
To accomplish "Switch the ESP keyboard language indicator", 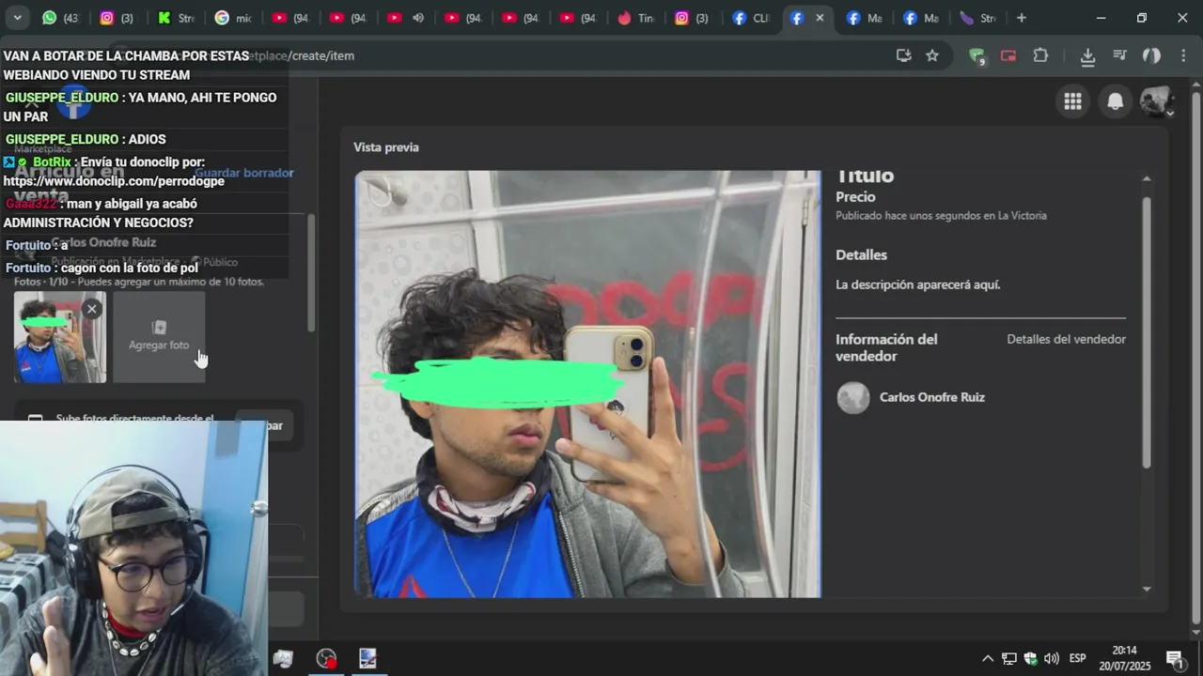I will coord(1077,658).
